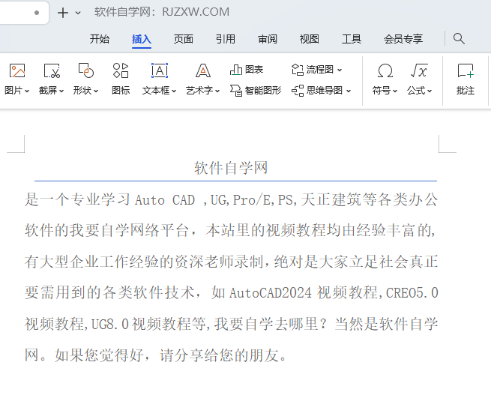Screen dimensions: 491x413
Task: Expand the Screenshot (截屏) dropdown arrow
Action: point(61,91)
